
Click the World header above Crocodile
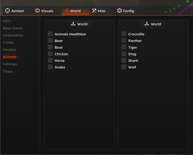coord(153,24)
